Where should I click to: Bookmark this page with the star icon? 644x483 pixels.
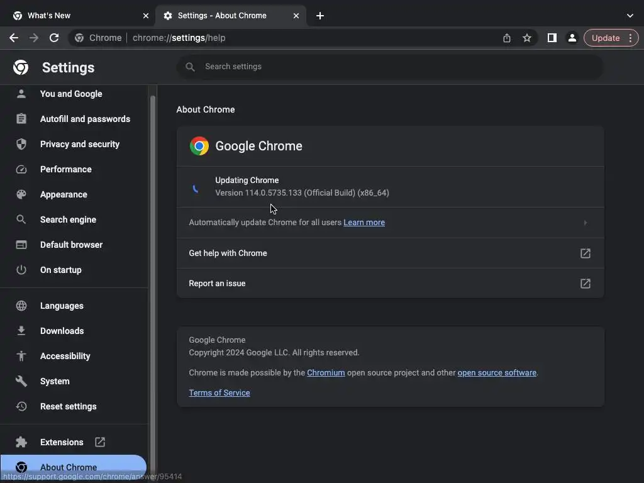527,38
